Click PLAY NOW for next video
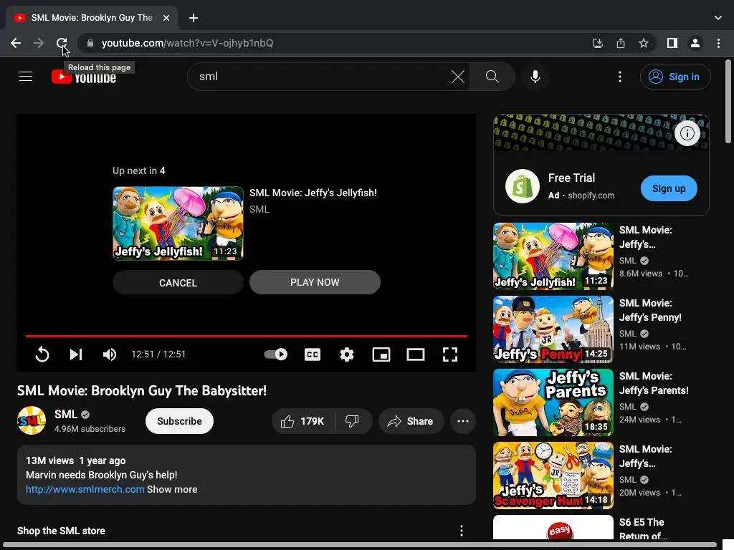This screenshot has height=550, width=734. tap(315, 282)
